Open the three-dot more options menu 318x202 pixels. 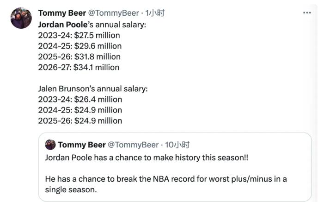pyautogui.click(x=307, y=13)
